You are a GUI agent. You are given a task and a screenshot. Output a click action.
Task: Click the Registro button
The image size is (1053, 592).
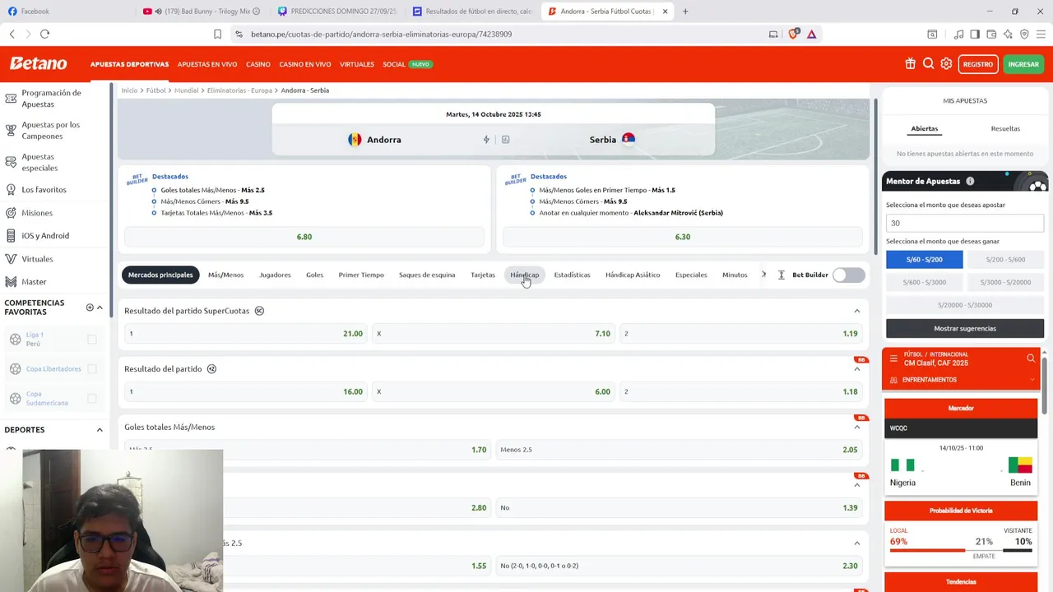tap(978, 64)
